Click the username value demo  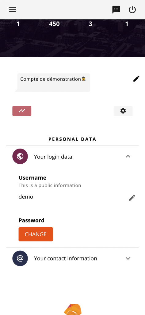(x=26, y=197)
